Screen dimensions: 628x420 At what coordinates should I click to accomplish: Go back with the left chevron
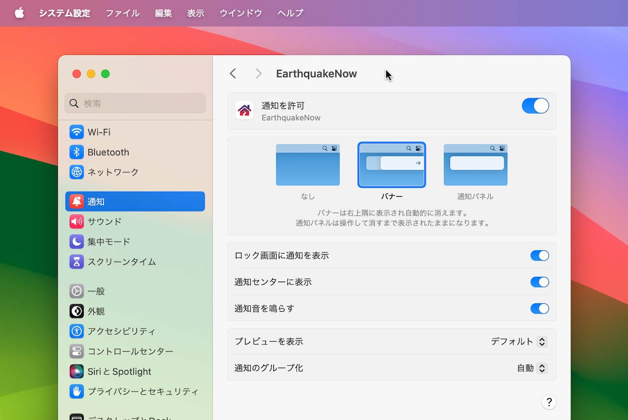click(233, 74)
